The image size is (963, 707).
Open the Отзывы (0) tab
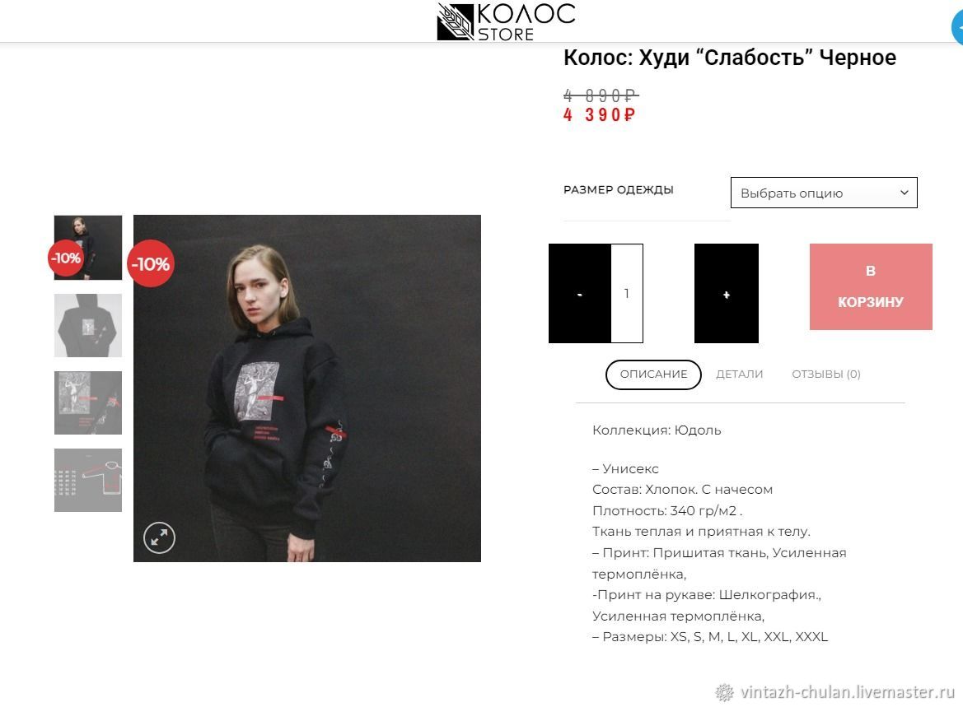(x=826, y=374)
